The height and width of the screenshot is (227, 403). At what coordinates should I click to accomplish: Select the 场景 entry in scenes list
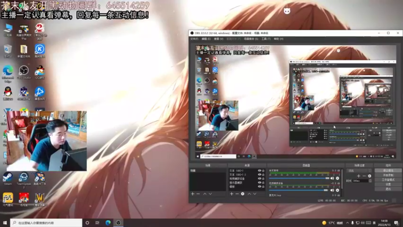point(208,171)
